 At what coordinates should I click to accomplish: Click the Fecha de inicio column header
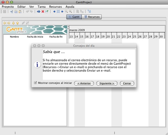(x=35, y=37)
